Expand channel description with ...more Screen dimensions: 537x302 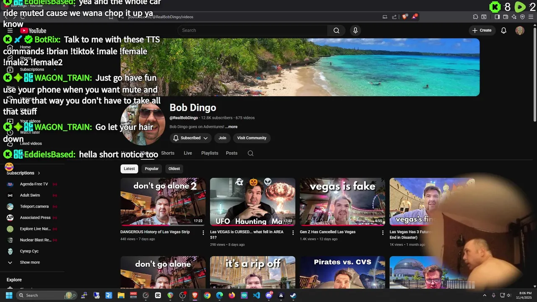coord(231,127)
